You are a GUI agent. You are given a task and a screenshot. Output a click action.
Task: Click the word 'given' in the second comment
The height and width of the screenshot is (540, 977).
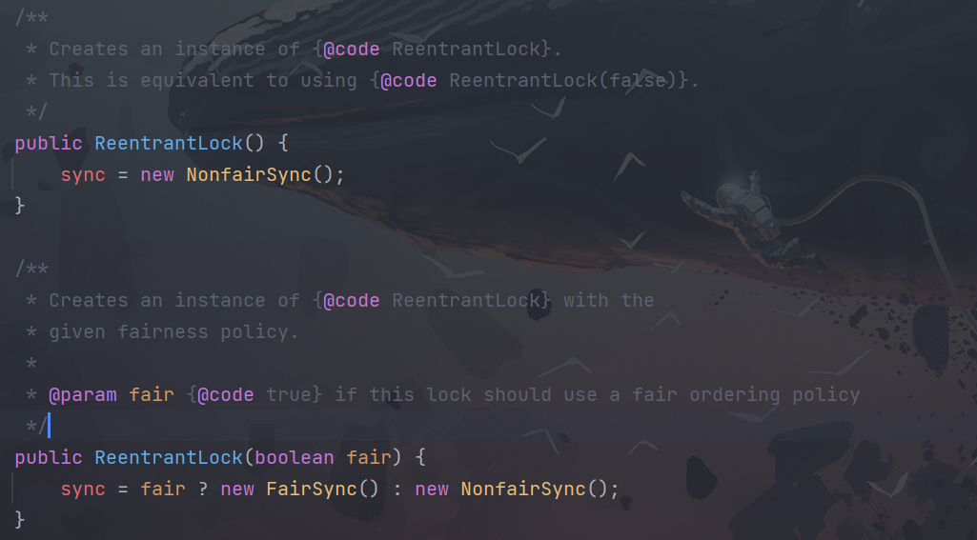tap(77, 332)
